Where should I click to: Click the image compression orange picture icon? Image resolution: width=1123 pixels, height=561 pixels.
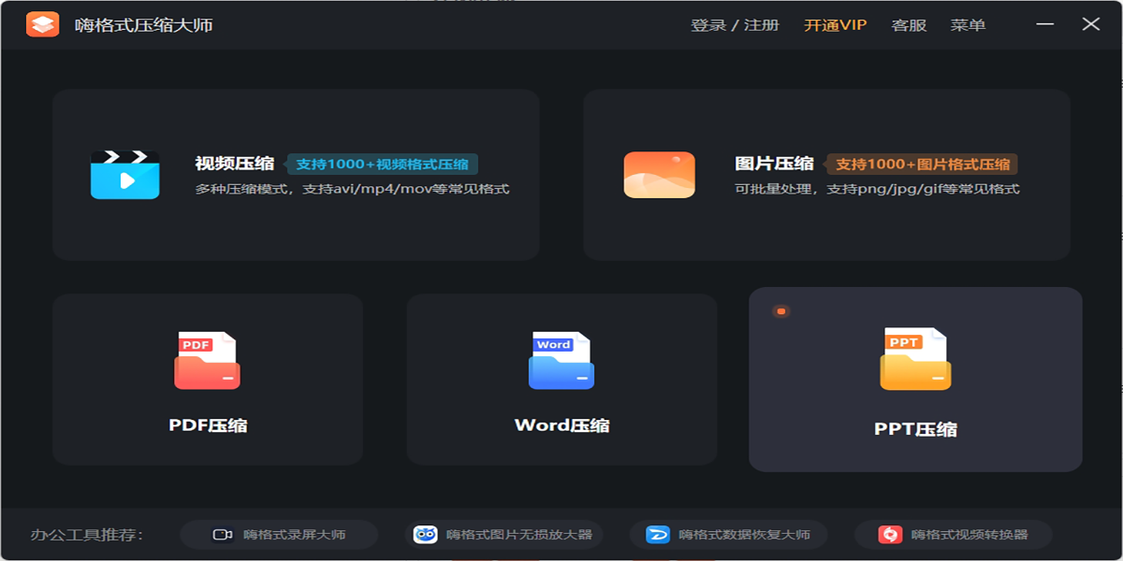tap(659, 175)
